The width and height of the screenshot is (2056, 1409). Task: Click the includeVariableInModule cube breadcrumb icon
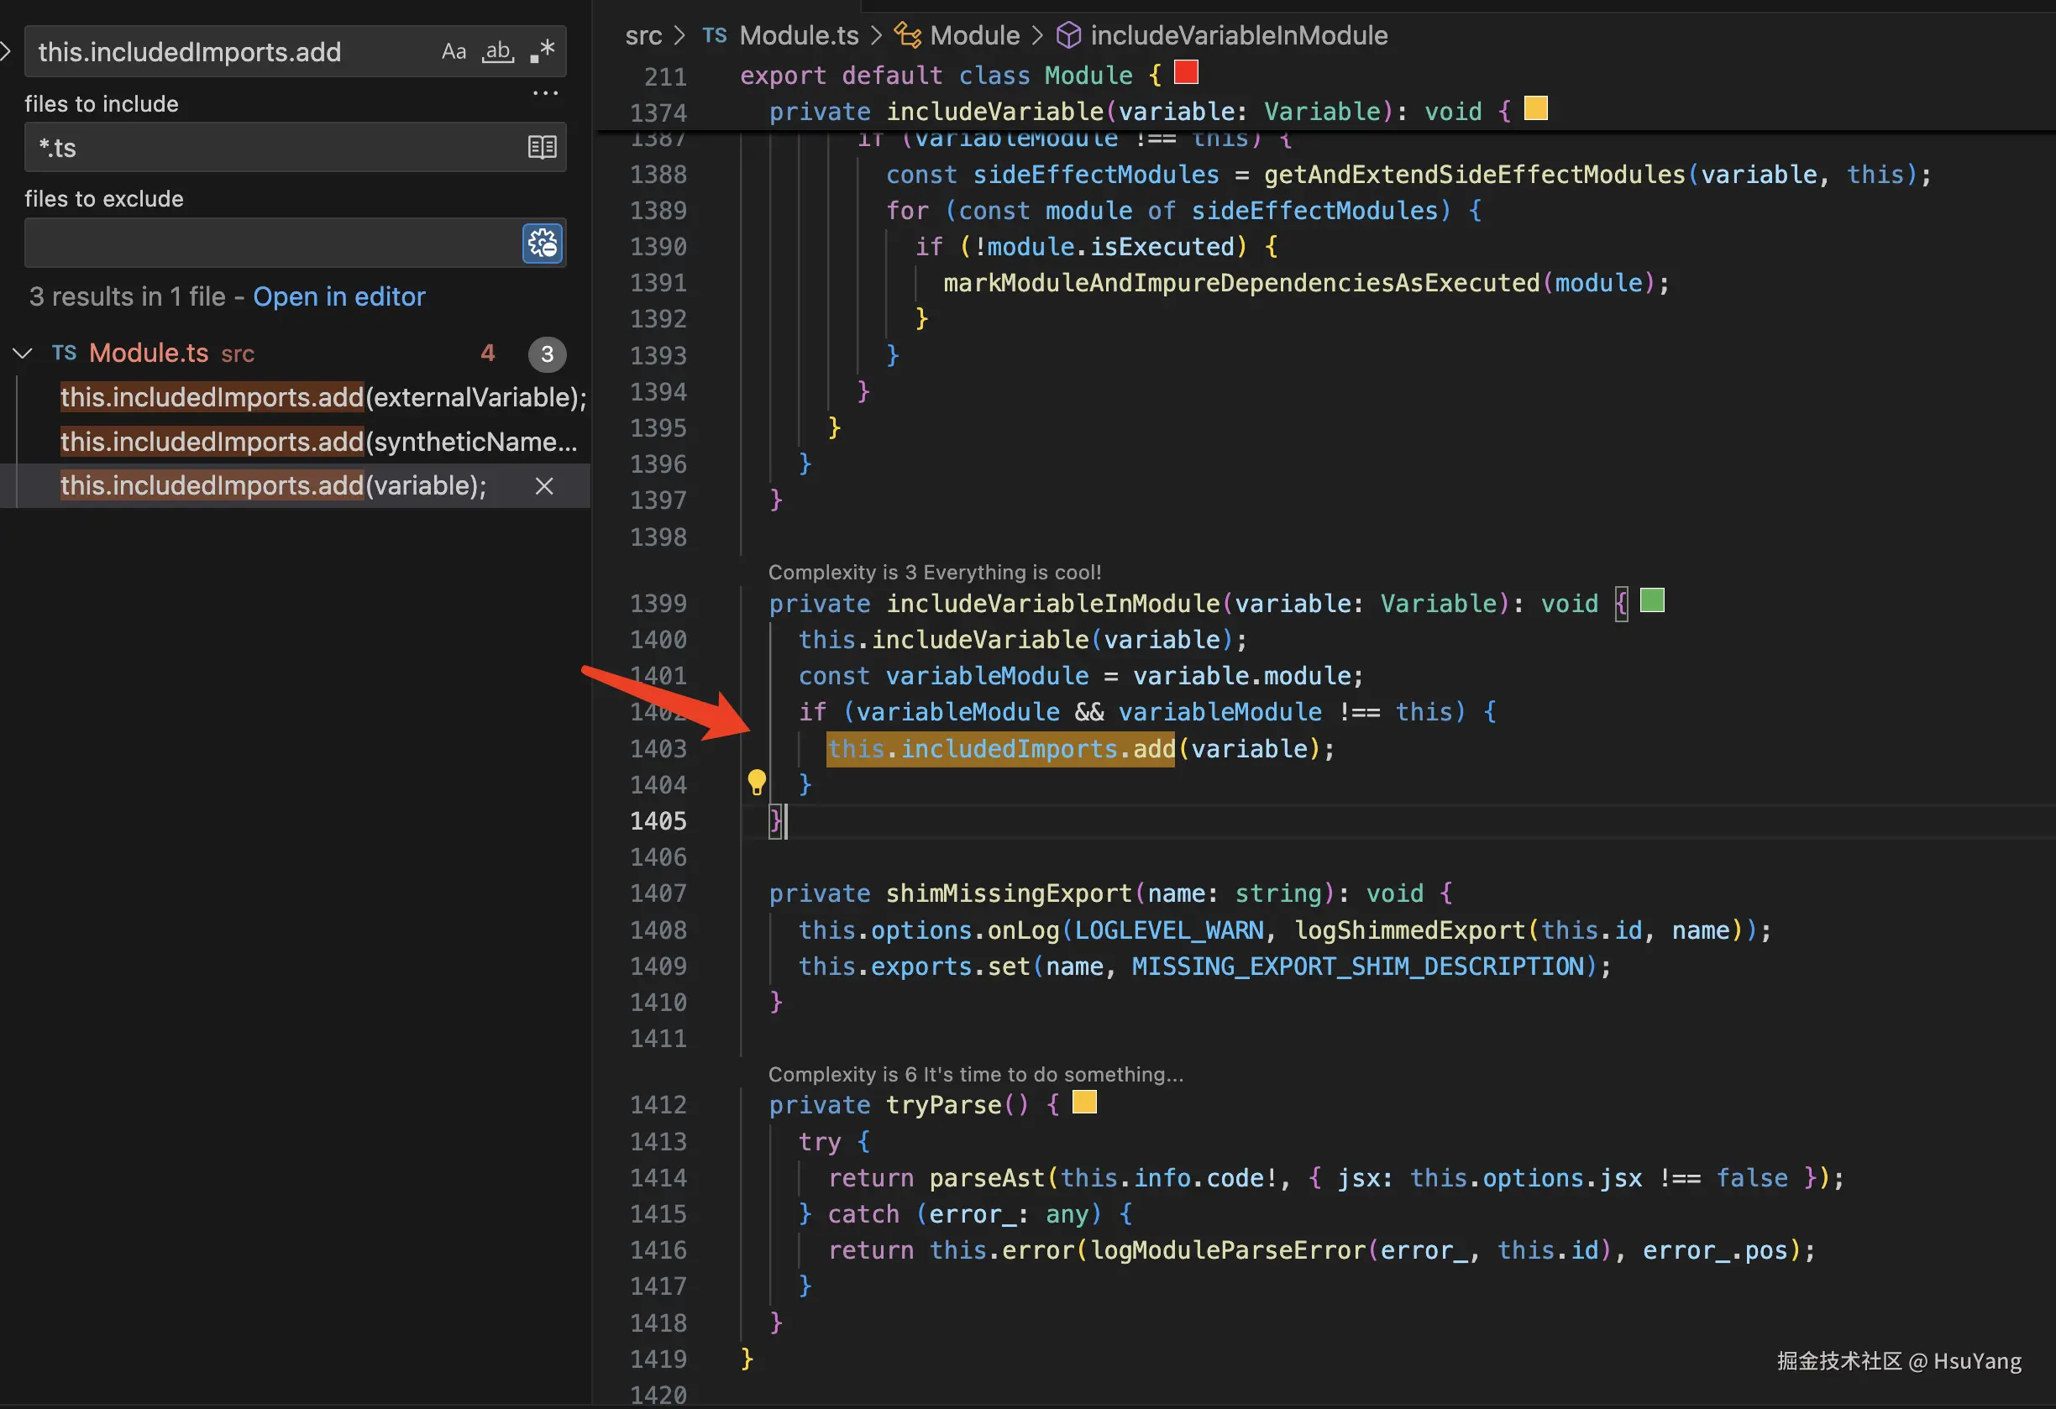[x=1068, y=35]
